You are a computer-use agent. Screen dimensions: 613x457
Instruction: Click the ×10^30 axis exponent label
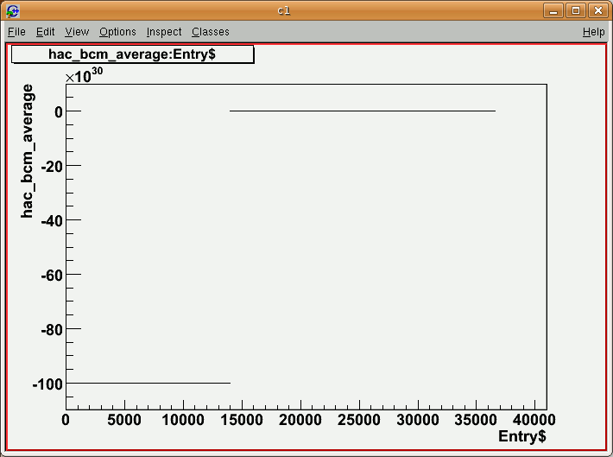coord(84,75)
